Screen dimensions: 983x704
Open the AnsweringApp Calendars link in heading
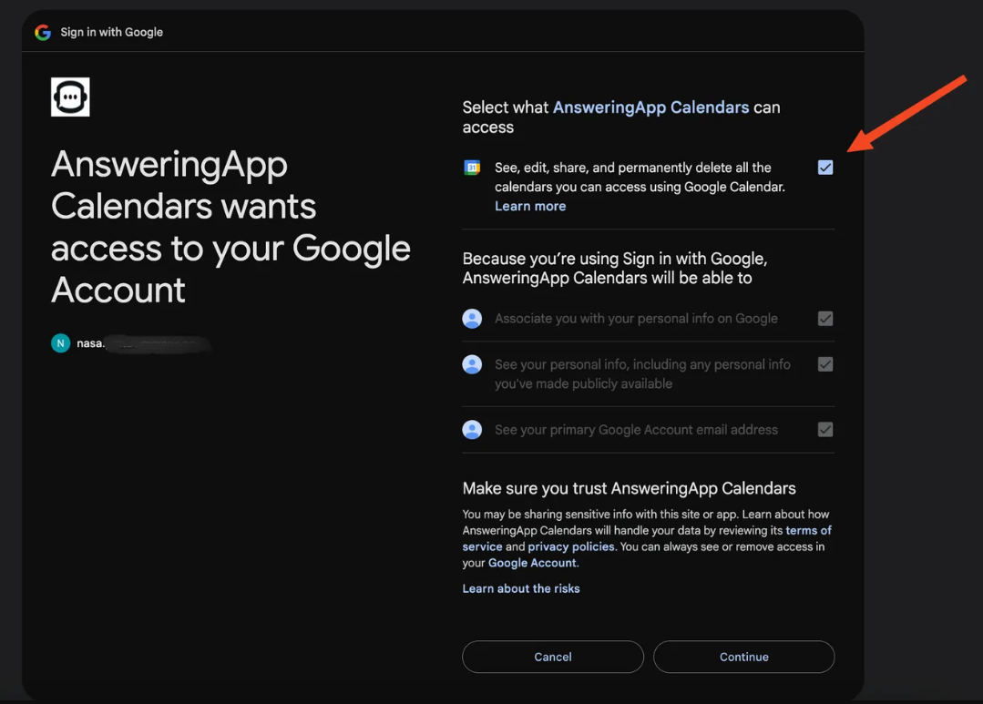(650, 107)
